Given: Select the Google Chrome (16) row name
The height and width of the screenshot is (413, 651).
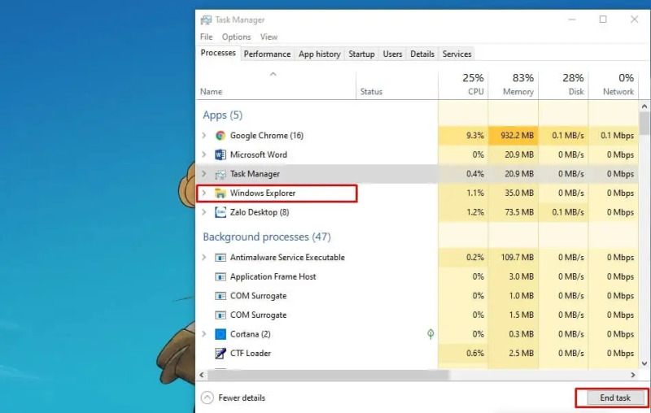Looking at the screenshot, I should point(267,136).
